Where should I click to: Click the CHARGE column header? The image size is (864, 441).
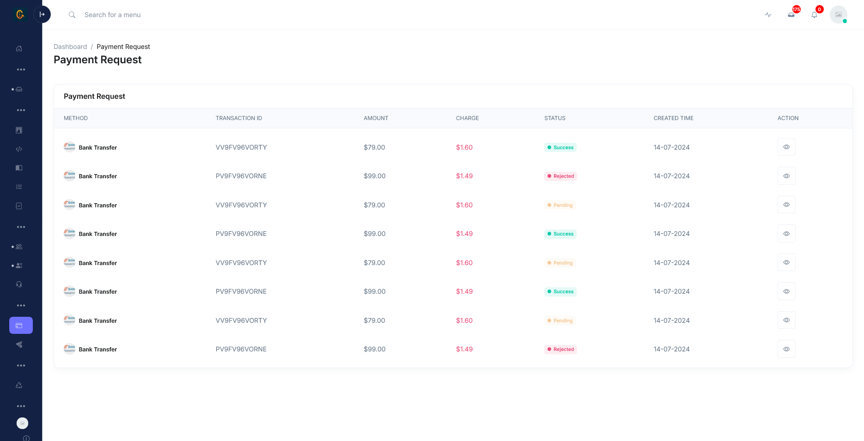coord(468,118)
